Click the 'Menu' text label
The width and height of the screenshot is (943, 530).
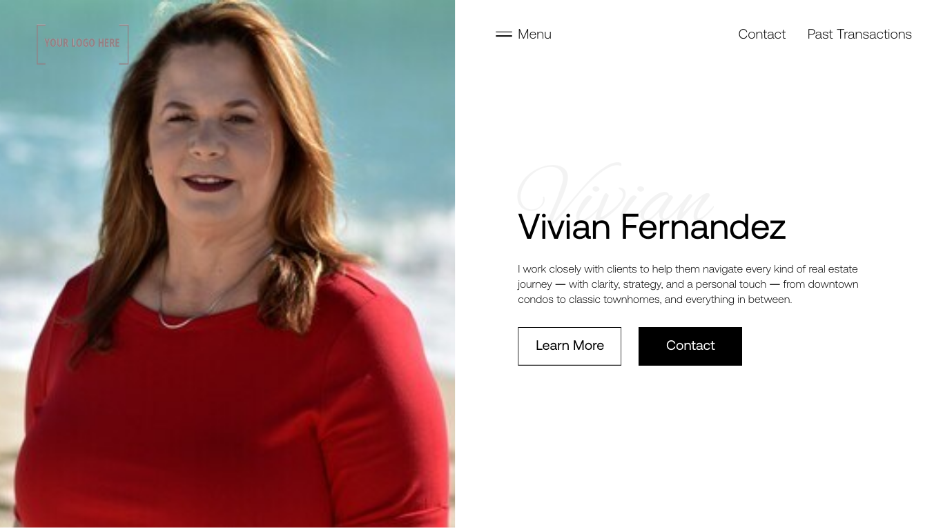(534, 34)
